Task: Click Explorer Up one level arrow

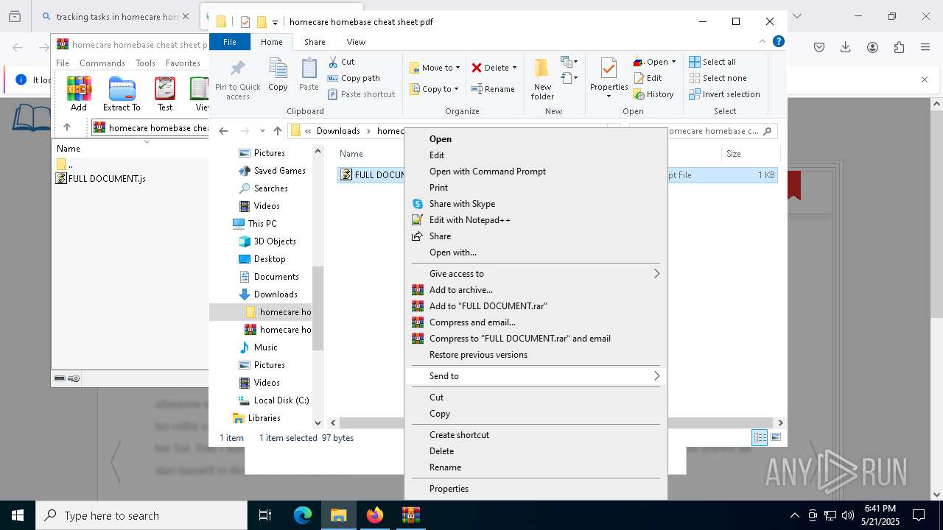Action: coord(278,131)
